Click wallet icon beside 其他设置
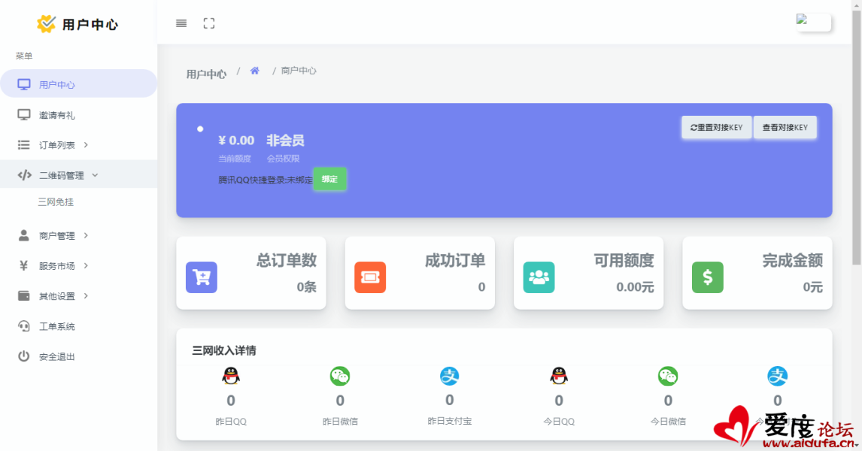The width and height of the screenshot is (862, 451). [x=23, y=295]
